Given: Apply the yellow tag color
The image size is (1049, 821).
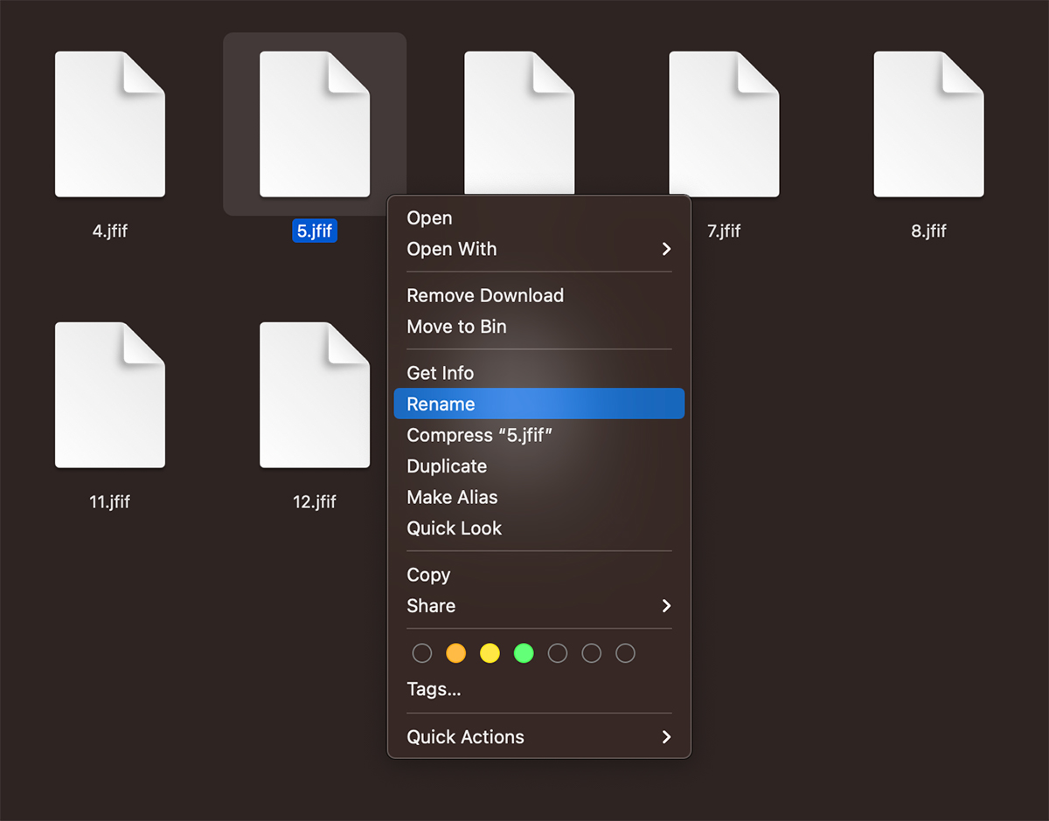Looking at the screenshot, I should [490, 653].
